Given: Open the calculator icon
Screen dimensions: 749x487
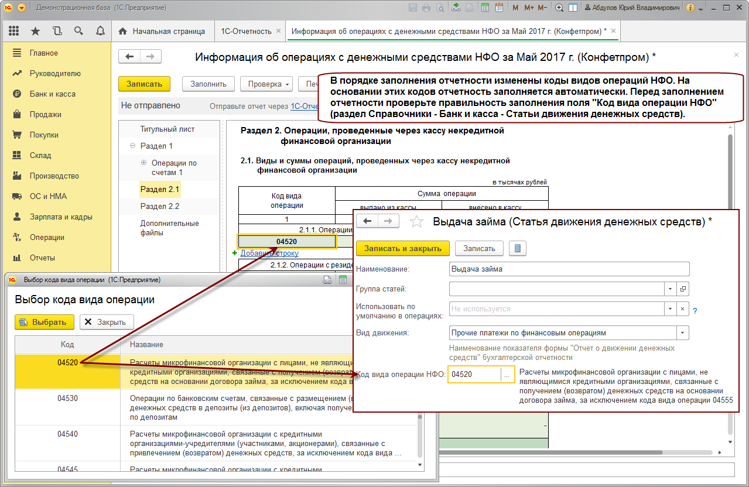Looking at the screenshot, I should (485, 8).
